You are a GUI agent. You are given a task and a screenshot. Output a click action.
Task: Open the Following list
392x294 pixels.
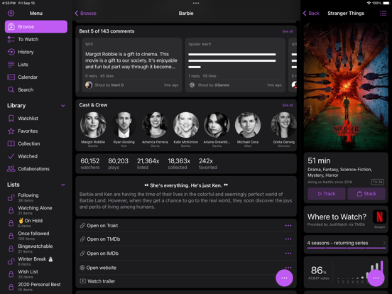coord(36,197)
